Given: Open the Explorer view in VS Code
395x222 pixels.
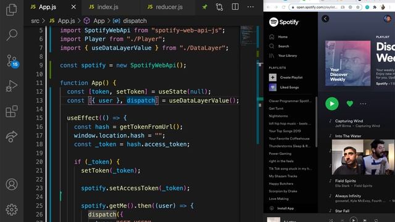Looking at the screenshot, I should tap(11, 10).
